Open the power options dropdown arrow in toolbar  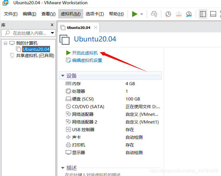point(142,14)
